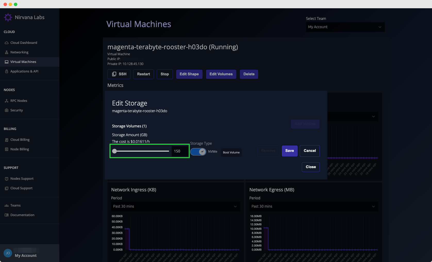Save the storage volume changes
Viewport: 432px width, 262px height.
[x=289, y=151]
